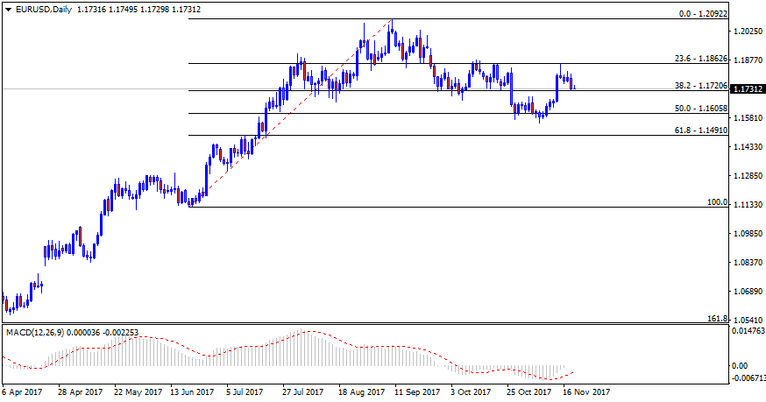Select the 0.0 Fibonacci level label at 1.20922
The width and height of the screenshot is (766, 402).
pyautogui.click(x=699, y=14)
